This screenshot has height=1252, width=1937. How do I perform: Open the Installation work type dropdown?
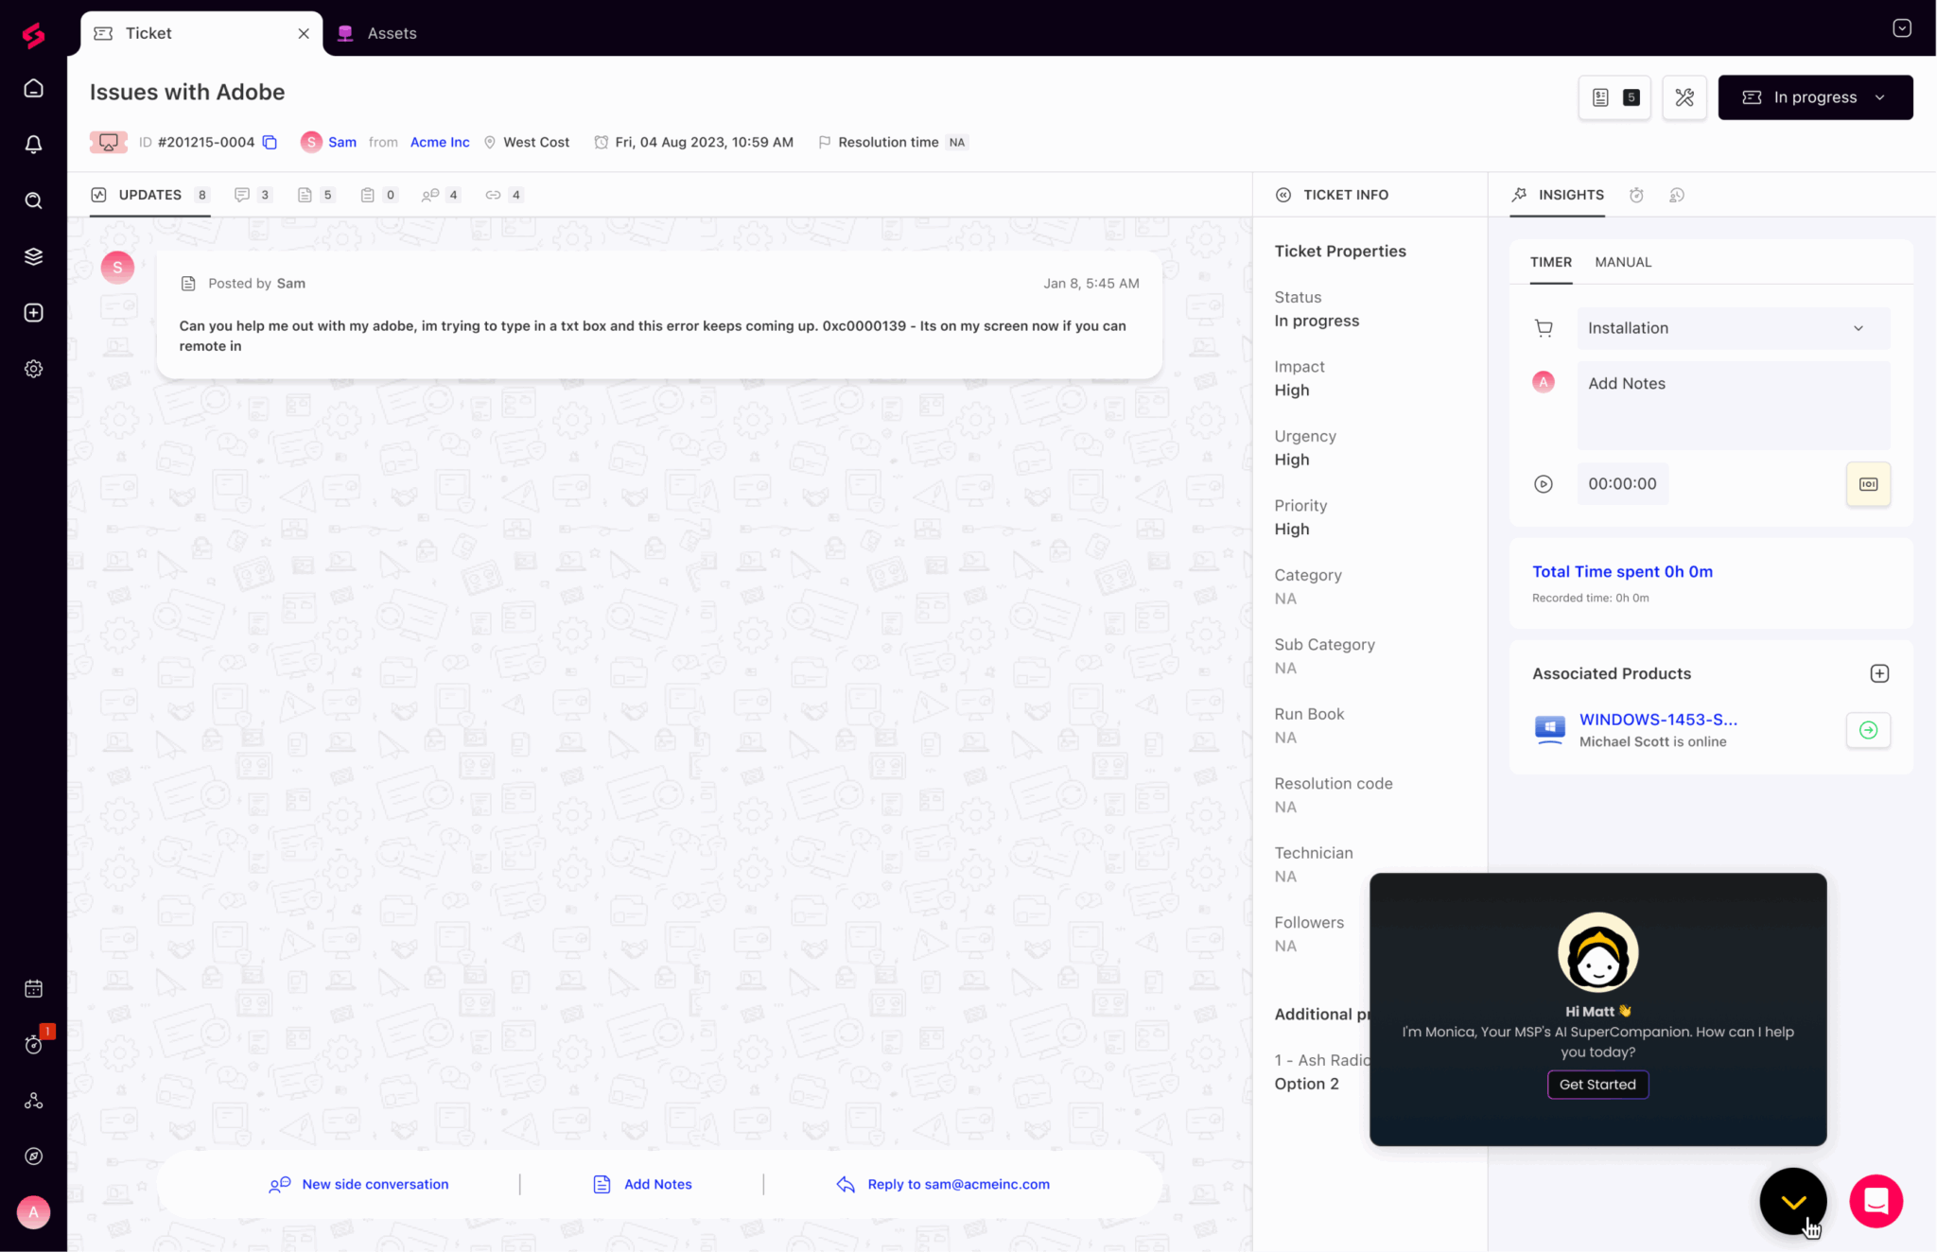[x=1733, y=328]
